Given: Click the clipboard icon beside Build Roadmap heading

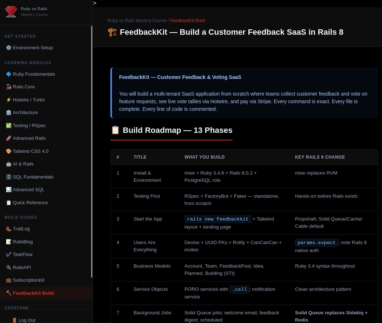Looking at the screenshot, I should coord(116,130).
